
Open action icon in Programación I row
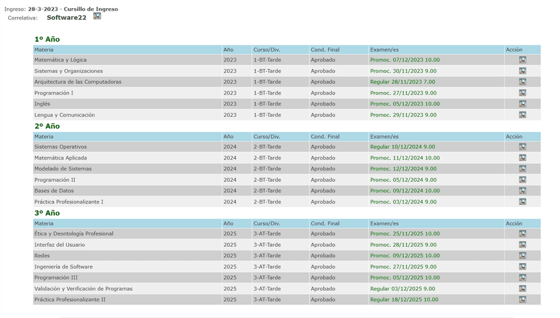pyautogui.click(x=522, y=93)
